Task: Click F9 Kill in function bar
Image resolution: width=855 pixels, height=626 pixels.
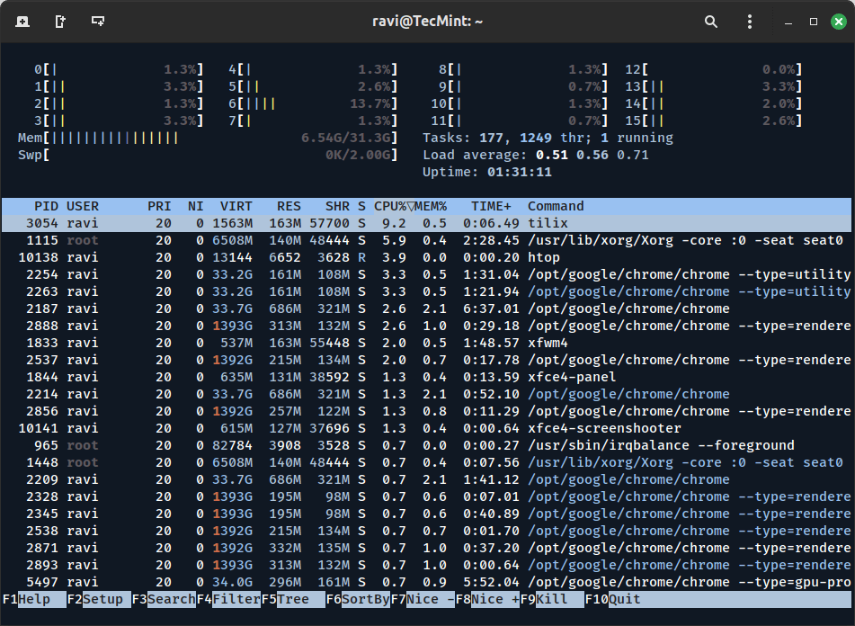Action: point(552,599)
